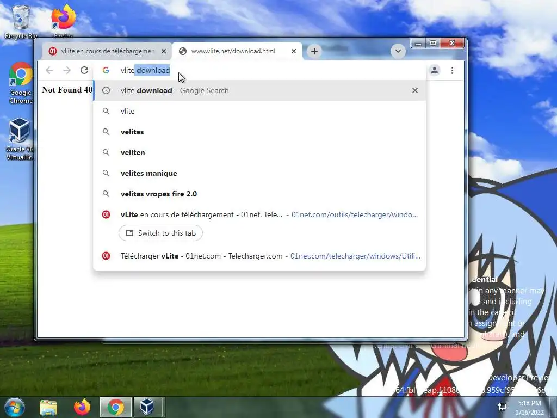This screenshot has height=418, width=557.
Task: Expand the tab search dropdown arrow
Action: pyautogui.click(x=398, y=51)
